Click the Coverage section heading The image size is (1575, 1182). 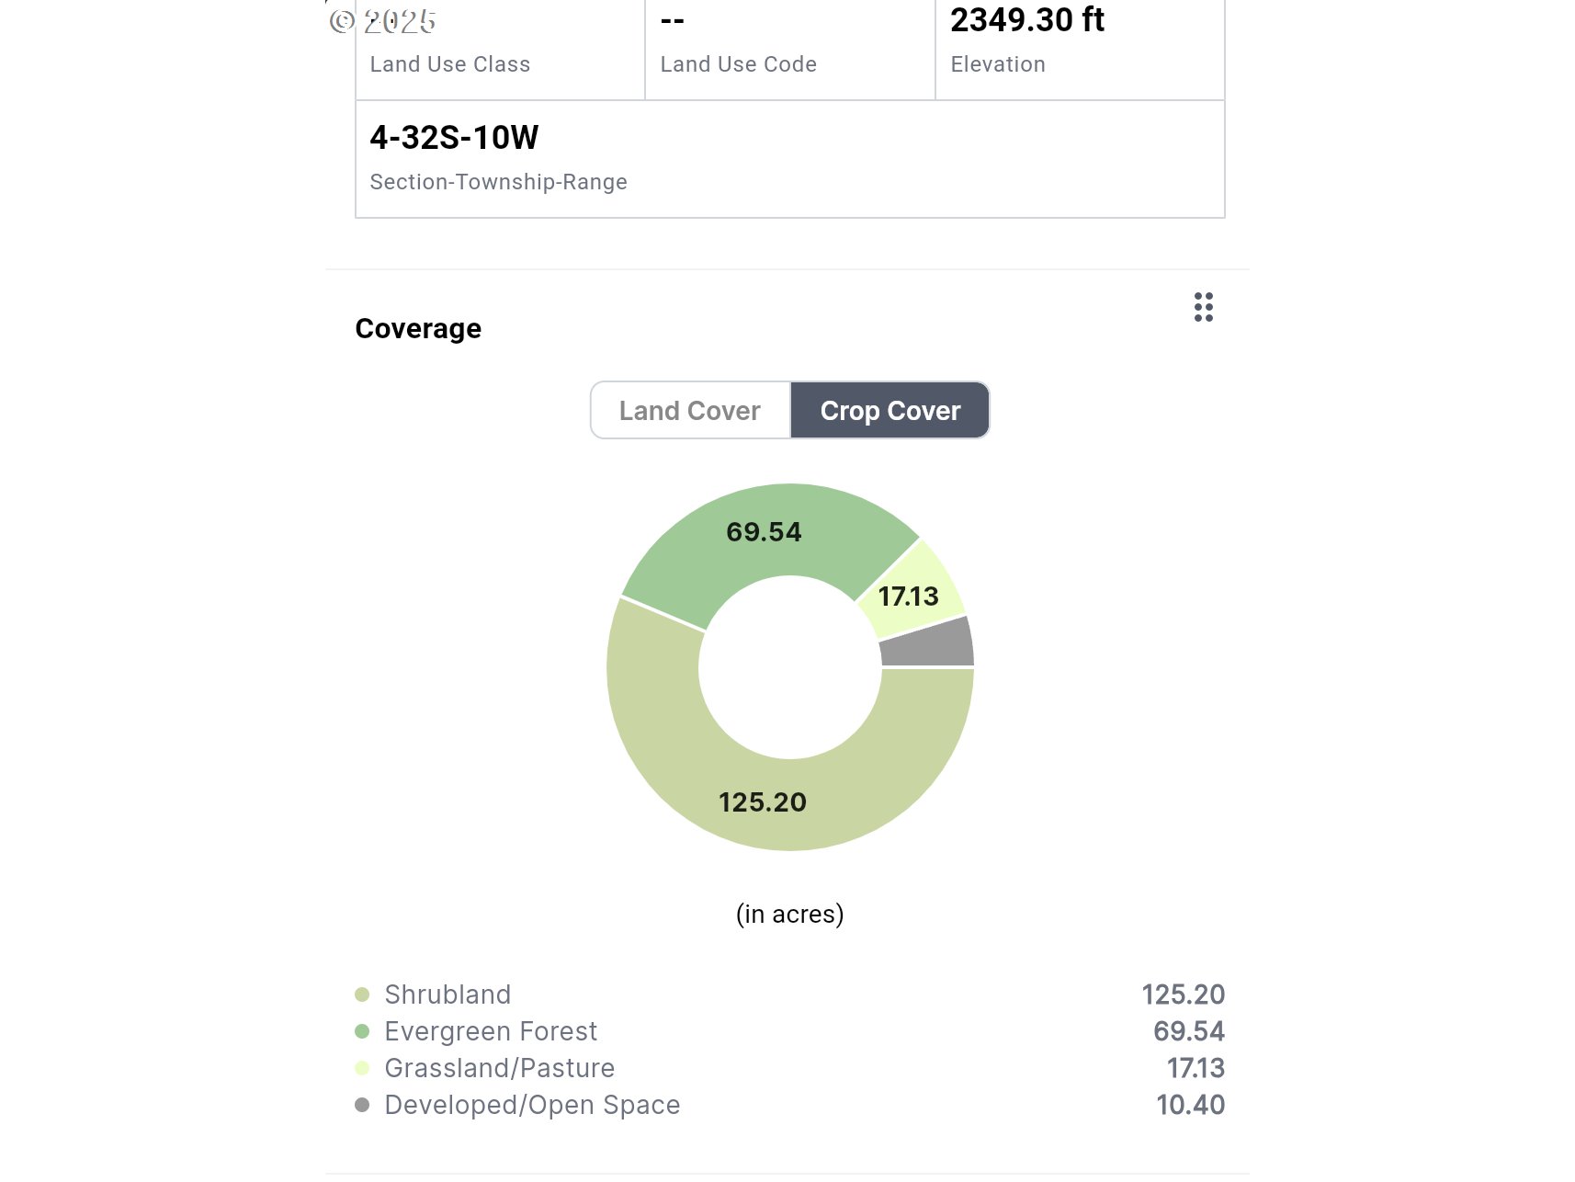(418, 329)
